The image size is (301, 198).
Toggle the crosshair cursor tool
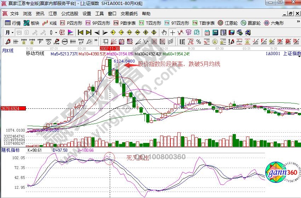click(x=172, y=32)
